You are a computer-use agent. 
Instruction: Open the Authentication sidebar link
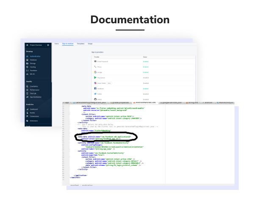35,56
